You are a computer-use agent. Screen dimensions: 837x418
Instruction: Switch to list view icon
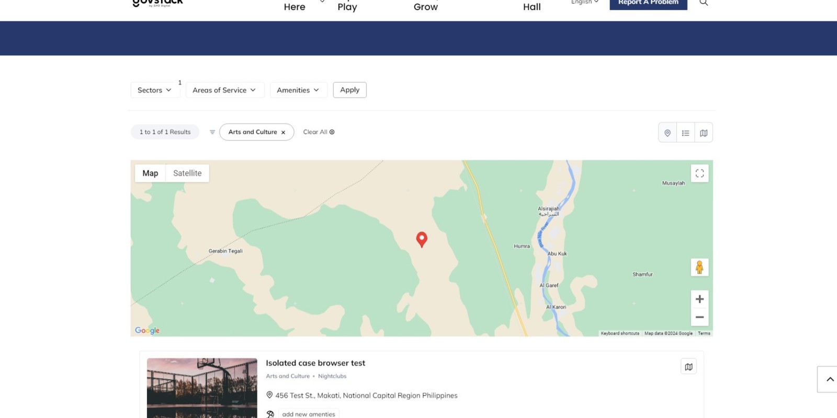point(685,133)
